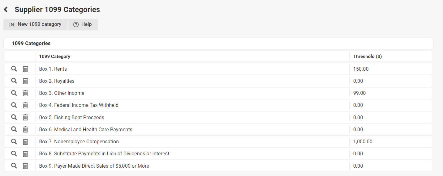Select the Box 7. Nonemployee Compensation row text
Image resolution: width=443 pixels, height=176 pixels.
click(79, 142)
